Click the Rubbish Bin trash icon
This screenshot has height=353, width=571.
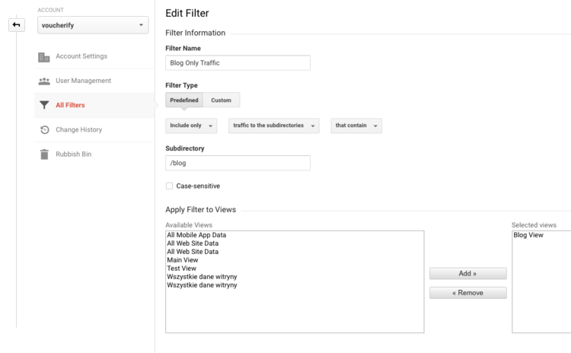click(x=44, y=154)
